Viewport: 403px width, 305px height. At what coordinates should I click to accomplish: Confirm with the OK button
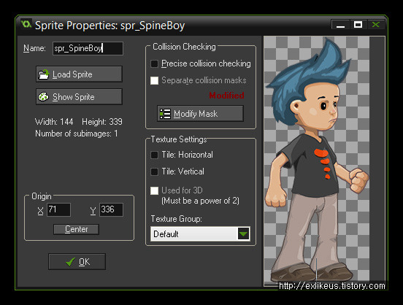point(77,261)
